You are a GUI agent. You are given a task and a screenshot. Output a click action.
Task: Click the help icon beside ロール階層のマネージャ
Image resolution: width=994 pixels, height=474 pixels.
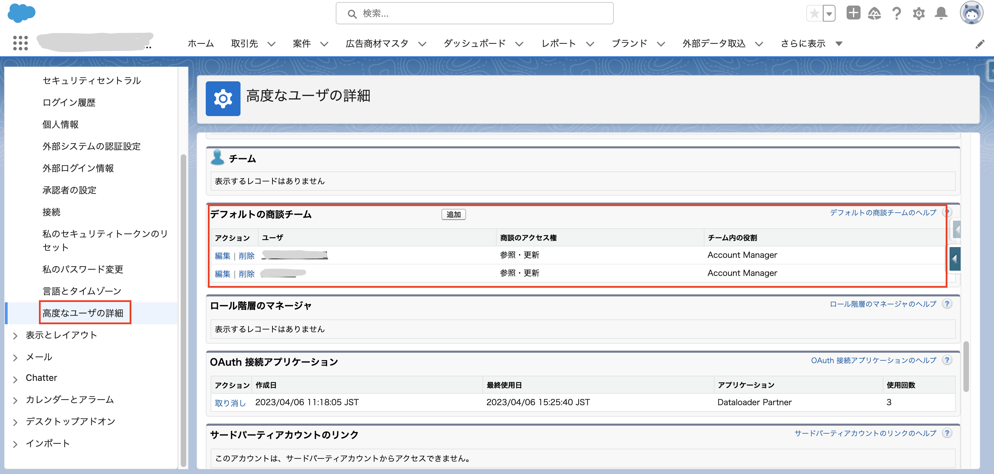click(946, 304)
